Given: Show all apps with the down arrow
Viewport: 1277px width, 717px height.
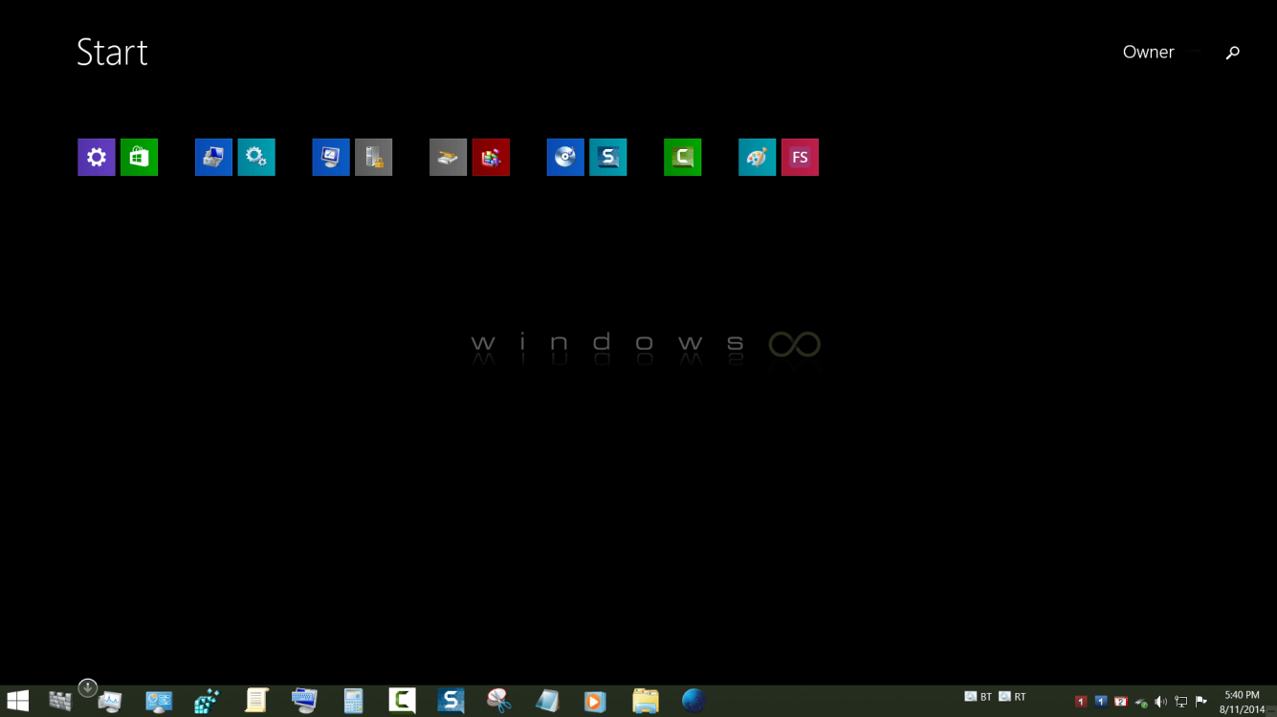Looking at the screenshot, I should coord(87,686).
